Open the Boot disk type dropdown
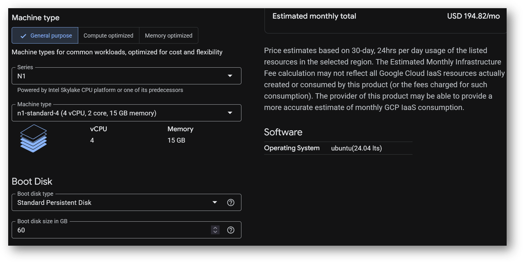 click(127, 202)
